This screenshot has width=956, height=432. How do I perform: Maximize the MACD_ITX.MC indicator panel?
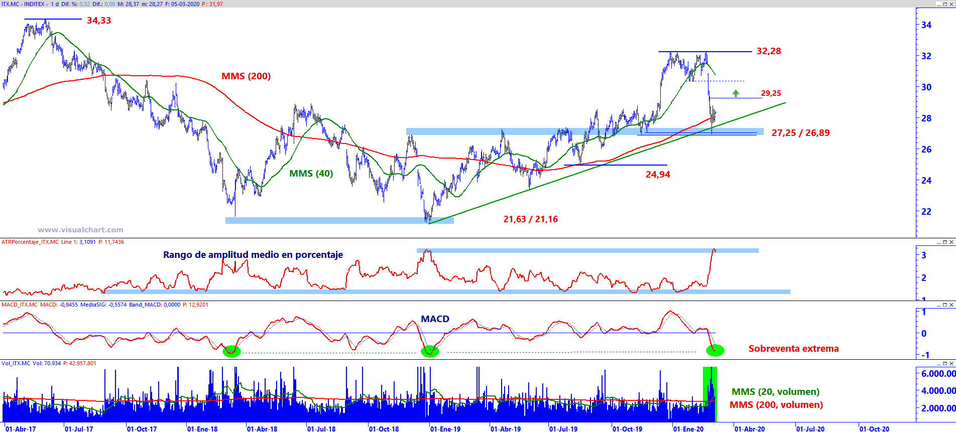click(x=945, y=305)
